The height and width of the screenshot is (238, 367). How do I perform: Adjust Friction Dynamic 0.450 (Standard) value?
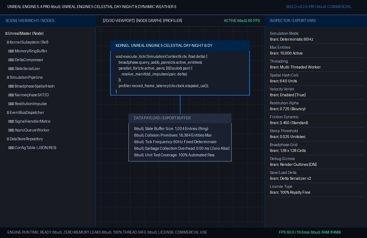(x=289, y=123)
